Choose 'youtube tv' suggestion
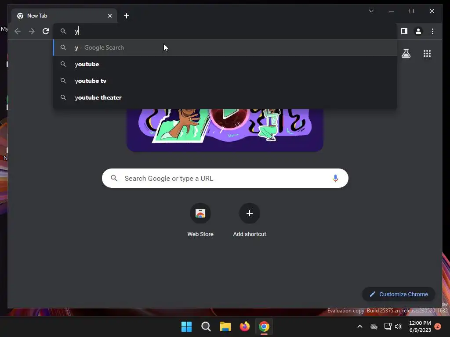The image size is (450, 337). [x=225, y=81]
